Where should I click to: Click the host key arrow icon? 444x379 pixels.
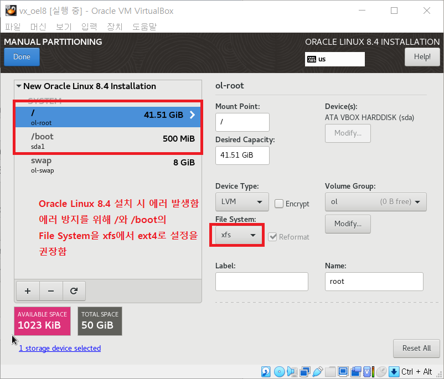tap(394, 371)
